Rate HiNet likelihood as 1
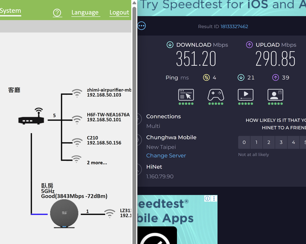 257,143
